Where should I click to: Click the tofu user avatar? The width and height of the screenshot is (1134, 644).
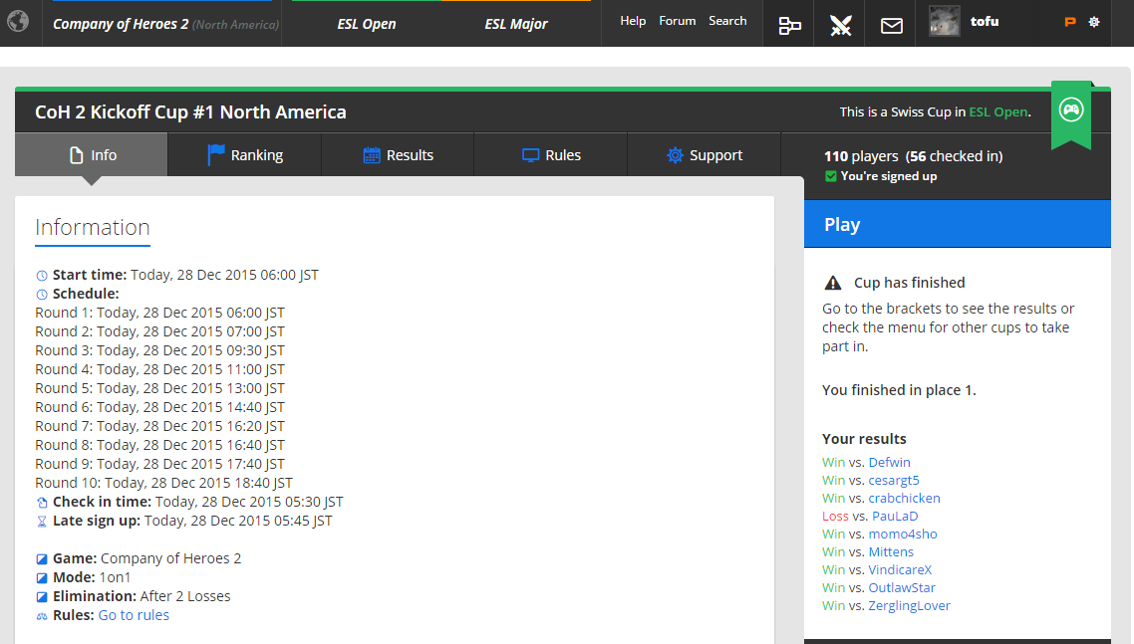944,21
